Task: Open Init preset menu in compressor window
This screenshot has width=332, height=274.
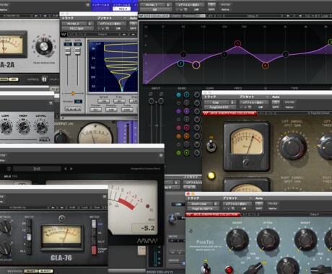Action: coord(37,169)
